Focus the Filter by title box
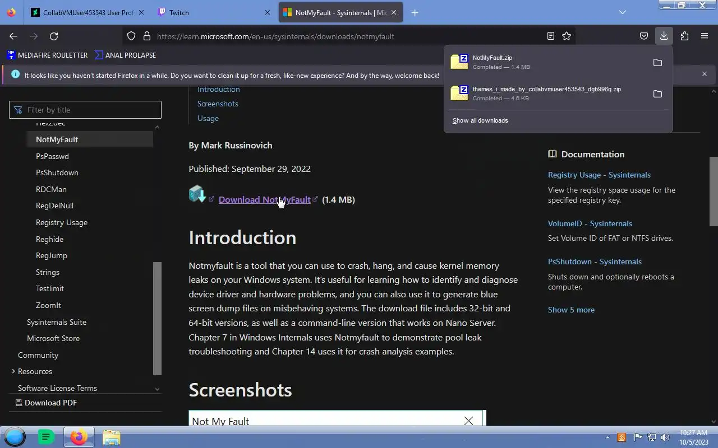 pos(85,110)
